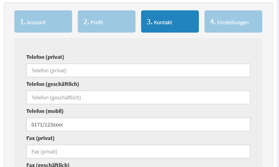Click the step number 2 beside Profil

click(86, 22)
